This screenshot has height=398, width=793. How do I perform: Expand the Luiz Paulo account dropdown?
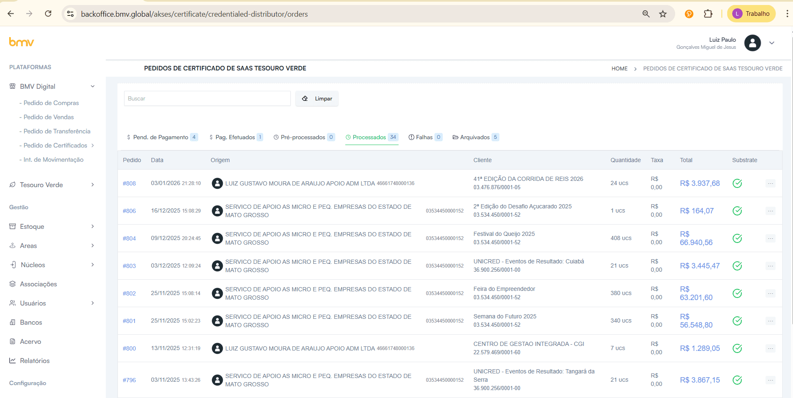(772, 43)
